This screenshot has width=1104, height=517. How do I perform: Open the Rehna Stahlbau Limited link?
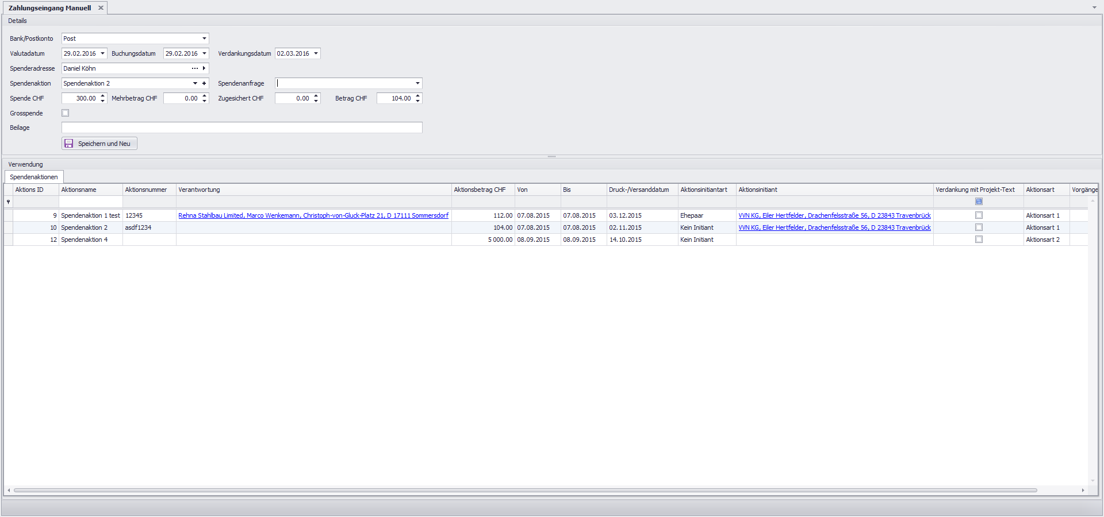[x=313, y=215]
